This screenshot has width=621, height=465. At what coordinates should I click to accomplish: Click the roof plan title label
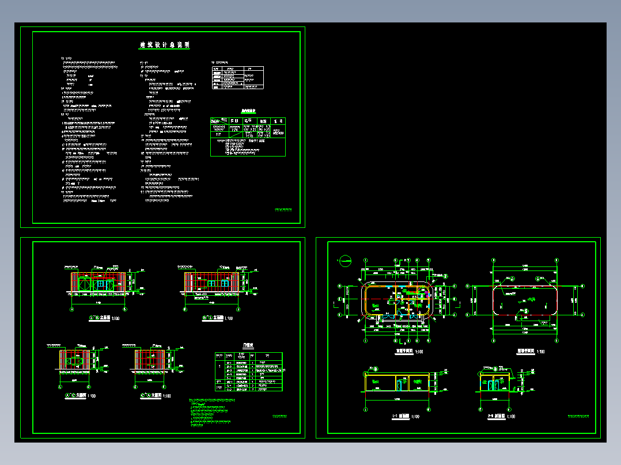coord(531,352)
